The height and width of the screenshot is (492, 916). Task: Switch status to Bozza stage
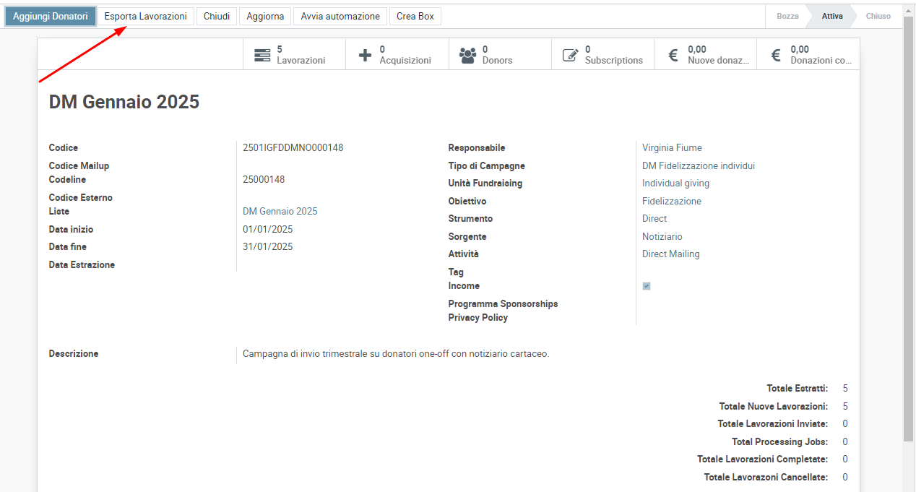[x=787, y=16]
